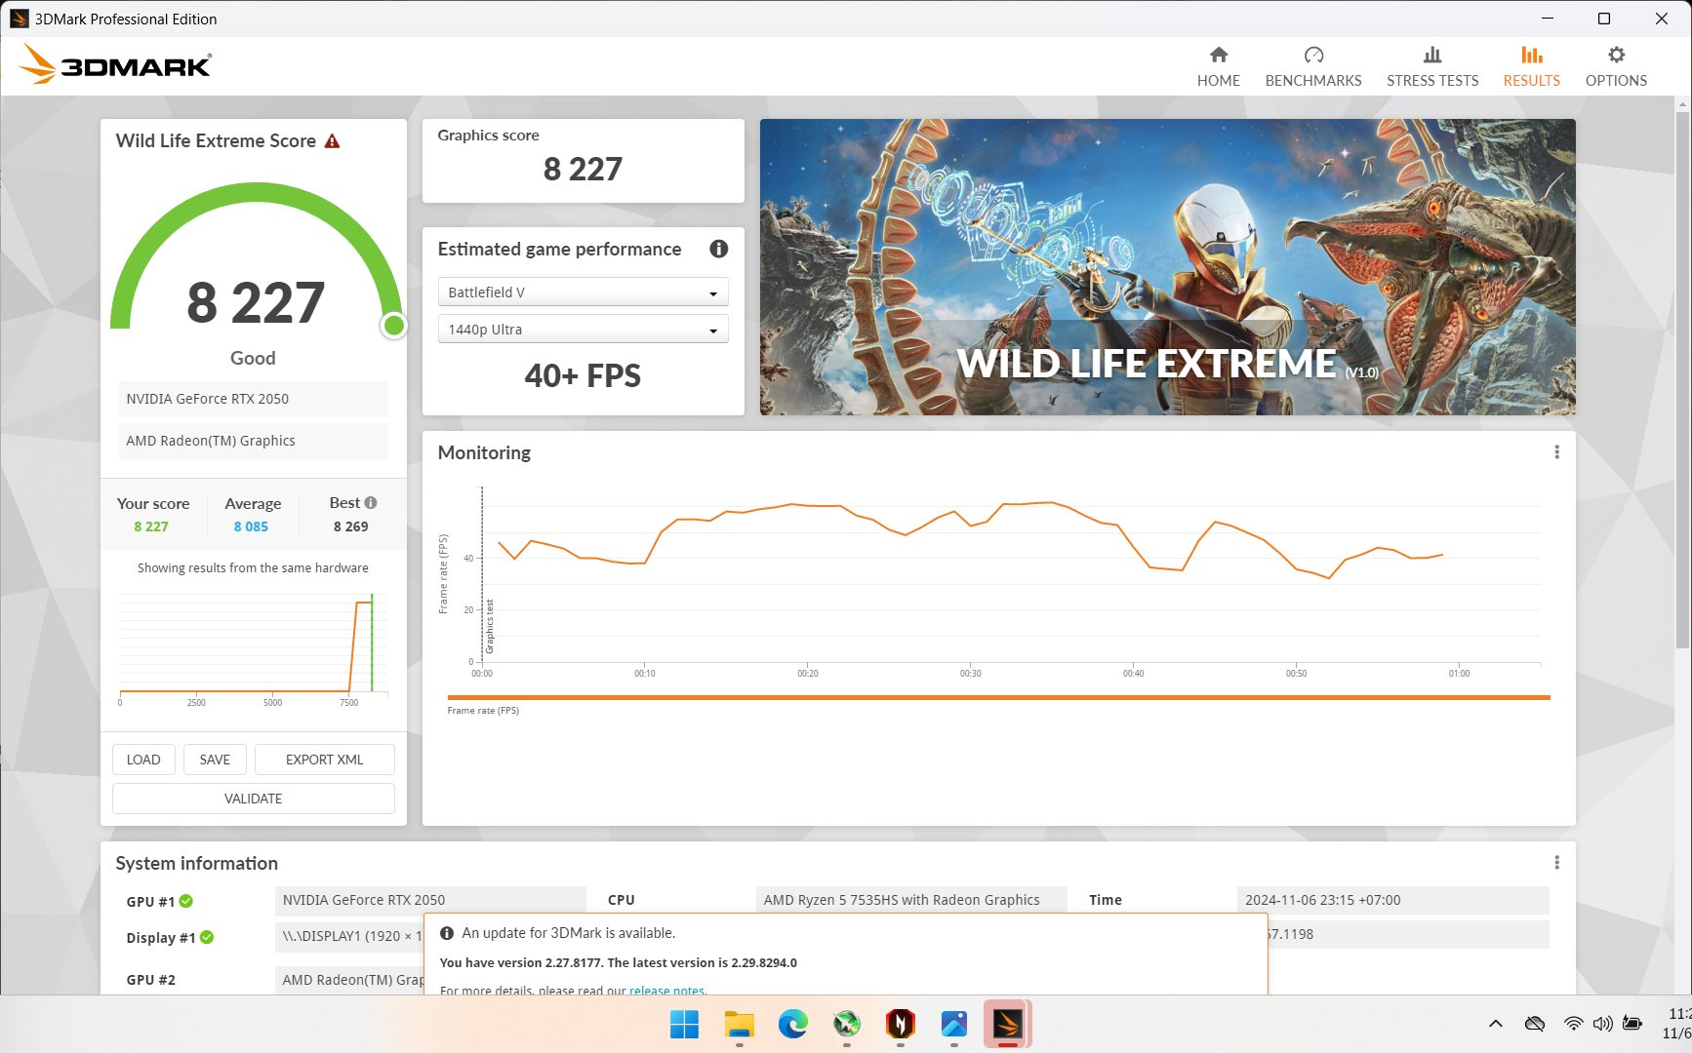Click Time value 2024-11-06 23:15

1392,900
